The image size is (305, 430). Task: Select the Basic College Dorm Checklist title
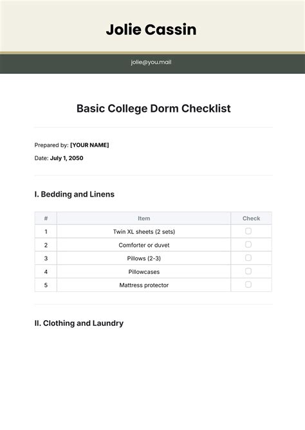[153, 109]
